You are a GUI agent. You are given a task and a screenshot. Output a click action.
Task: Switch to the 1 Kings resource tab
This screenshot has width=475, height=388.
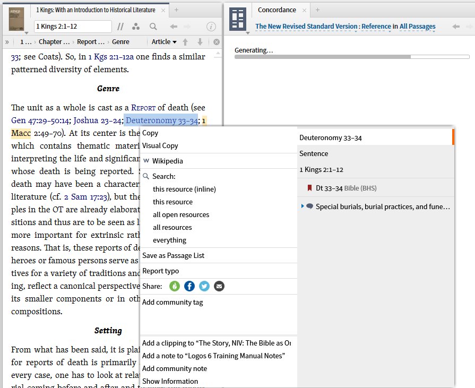click(96, 10)
